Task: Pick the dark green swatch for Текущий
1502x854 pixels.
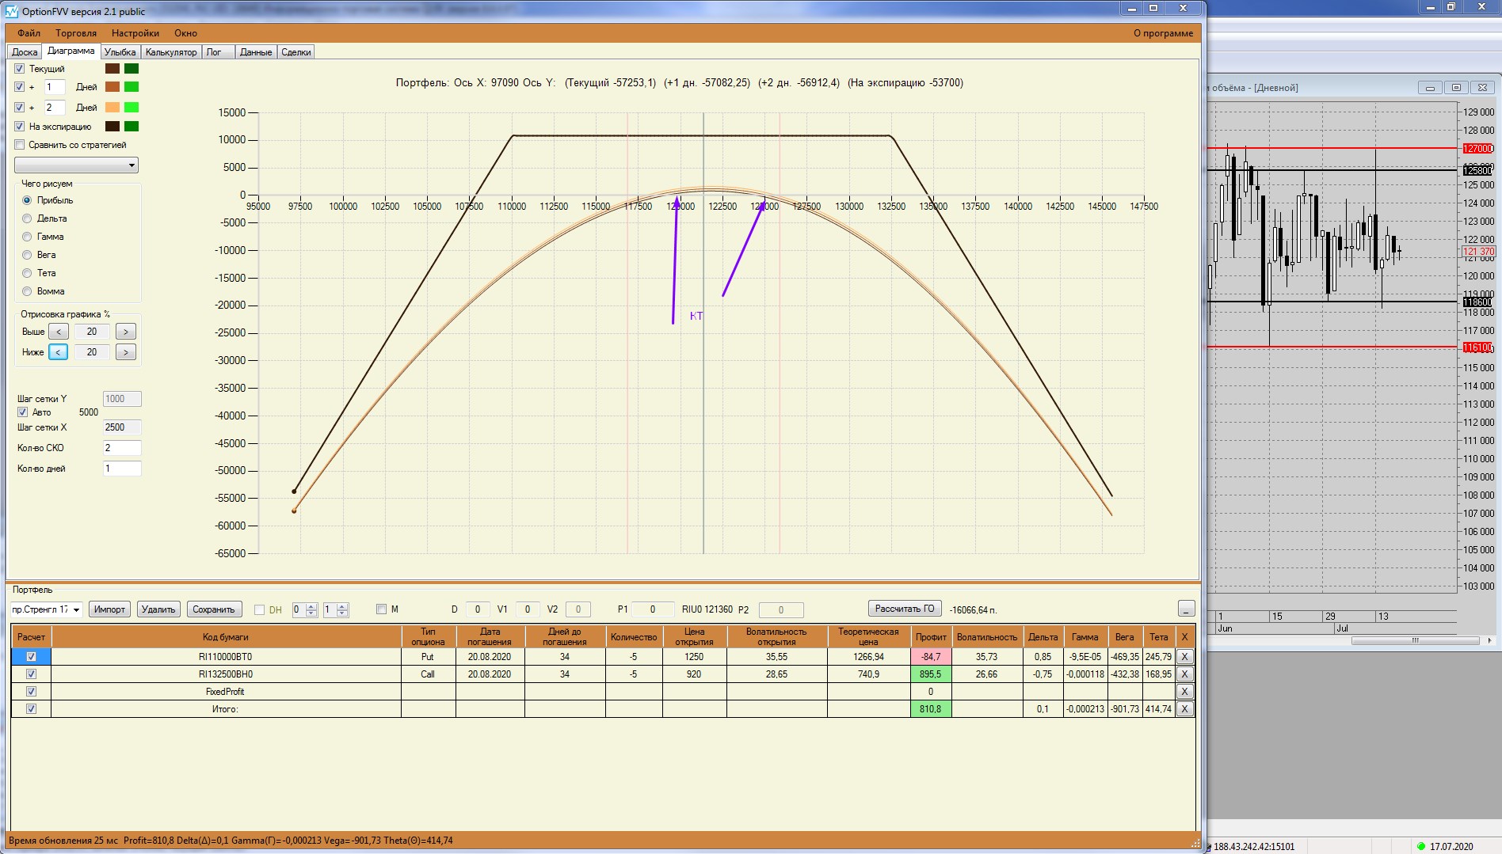Action: (132, 69)
